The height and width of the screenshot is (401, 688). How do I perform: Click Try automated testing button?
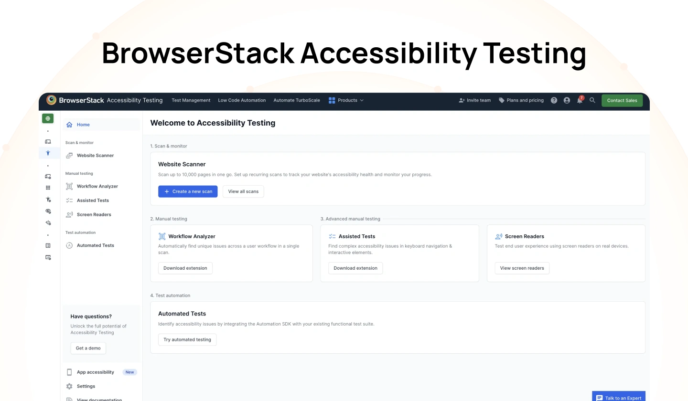[x=187, y=340]
